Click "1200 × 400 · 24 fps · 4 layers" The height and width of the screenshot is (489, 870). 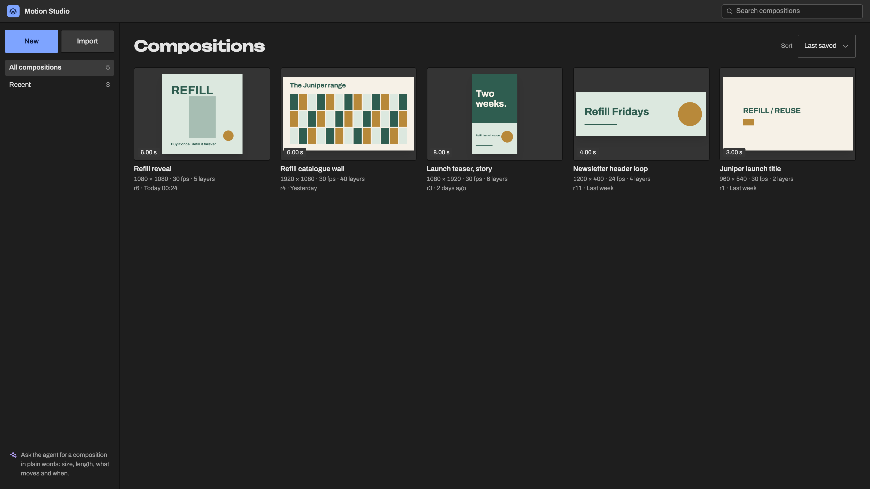click(612, 179)
